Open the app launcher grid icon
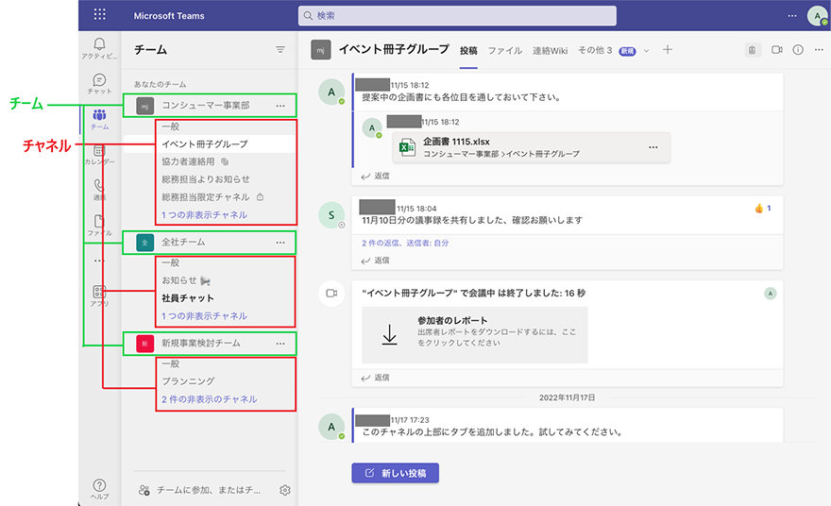The height and width of the screenshot is (506, 831). coord(99,14)
